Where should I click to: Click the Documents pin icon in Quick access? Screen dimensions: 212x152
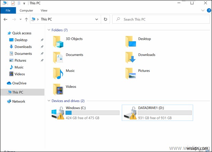coord(42,54)
